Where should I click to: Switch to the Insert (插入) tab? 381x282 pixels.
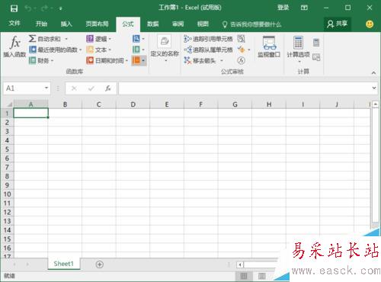tap(66, 24)
